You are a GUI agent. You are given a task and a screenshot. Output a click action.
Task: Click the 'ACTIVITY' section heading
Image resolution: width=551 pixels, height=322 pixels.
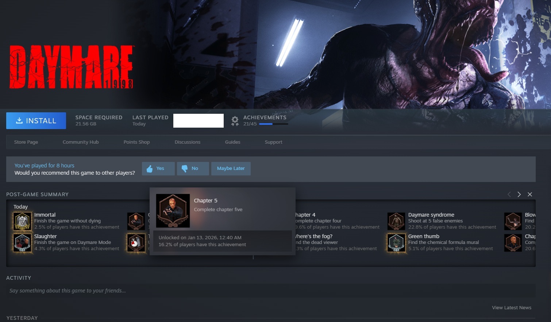[x=19, y=278]
